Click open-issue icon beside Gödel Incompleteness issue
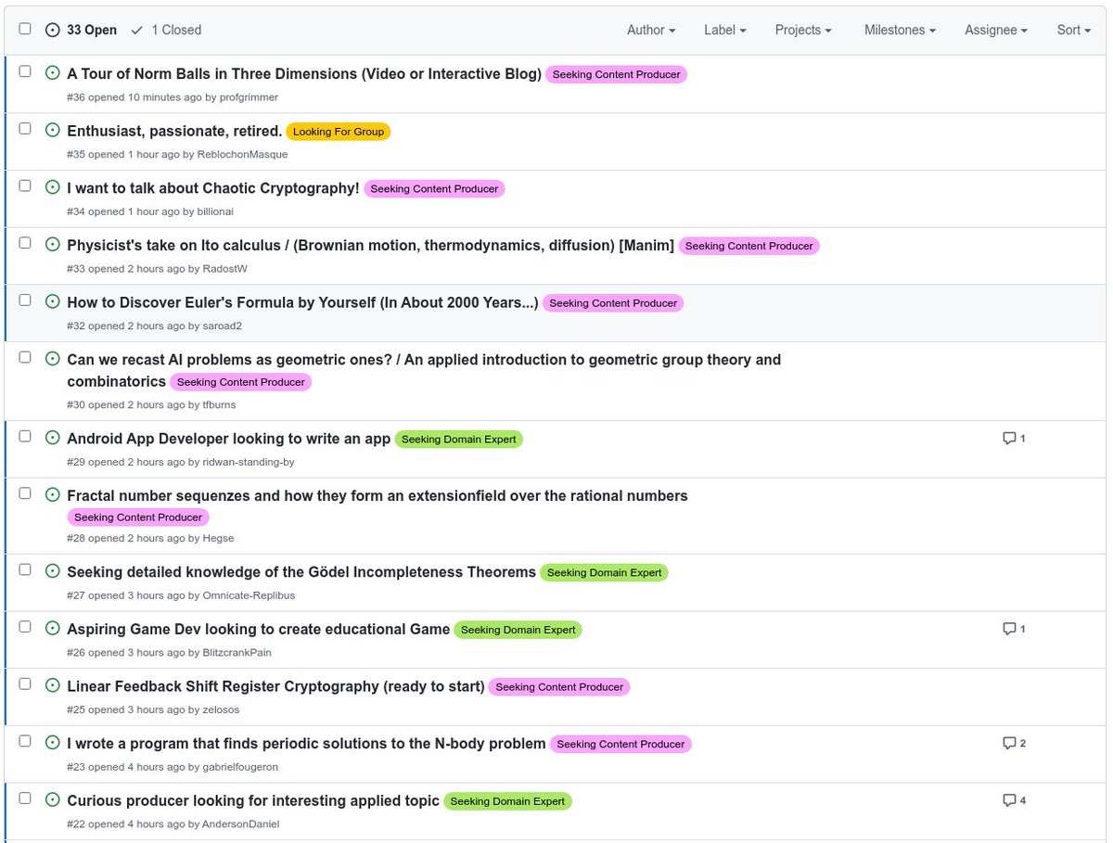Screen dimensions: 1113x843 [x=52, y=571]
